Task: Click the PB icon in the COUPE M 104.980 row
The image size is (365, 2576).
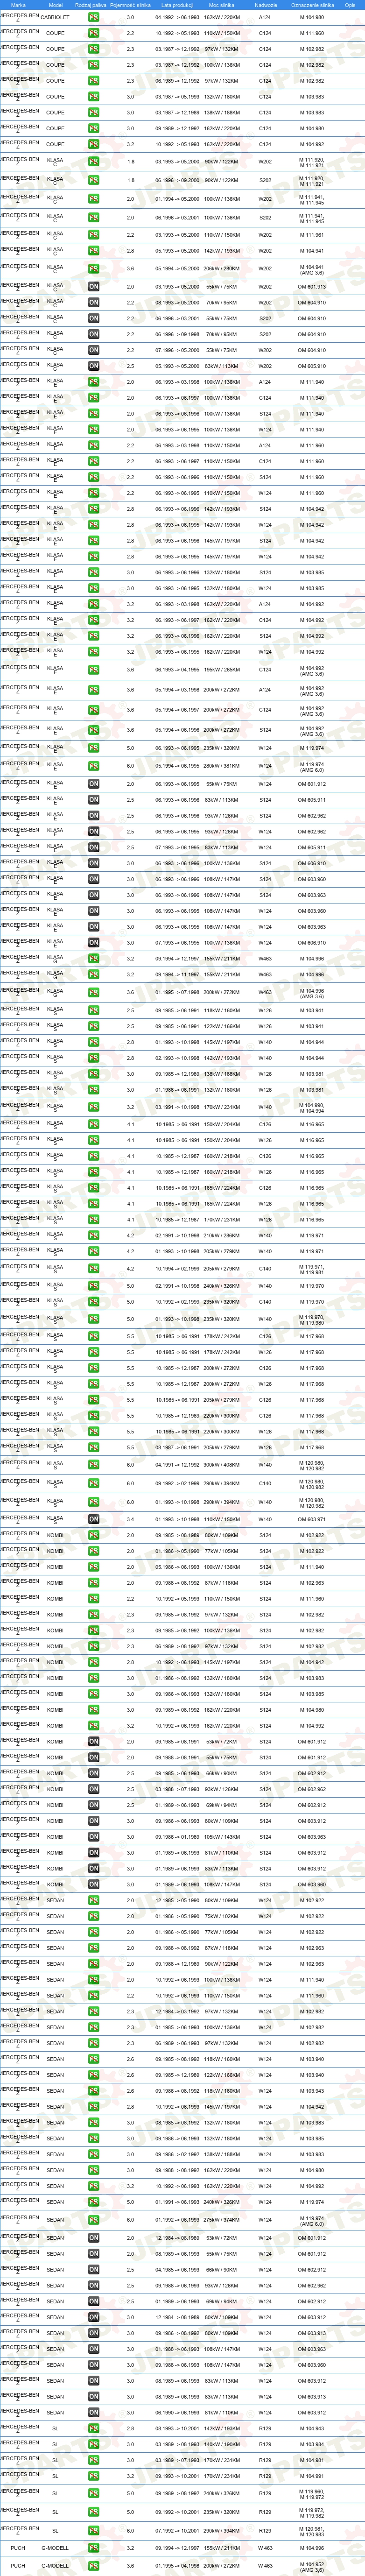Action: pyautogui.click(x=93, y=128)
